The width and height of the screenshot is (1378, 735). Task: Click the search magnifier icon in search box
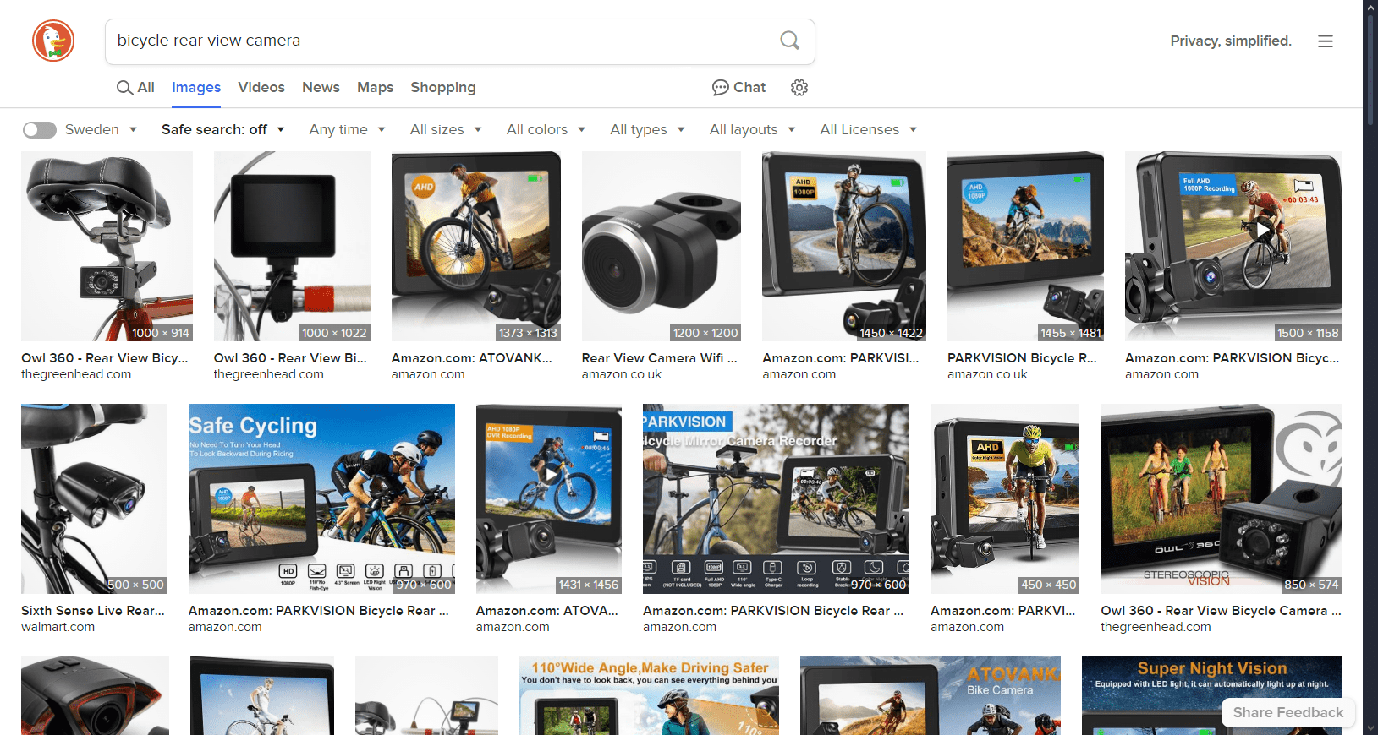click(789, 41)
